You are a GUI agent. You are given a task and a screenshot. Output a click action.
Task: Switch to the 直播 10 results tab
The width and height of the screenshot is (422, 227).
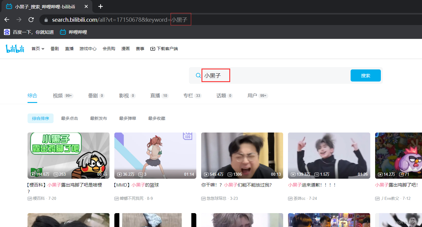(159, 96)
